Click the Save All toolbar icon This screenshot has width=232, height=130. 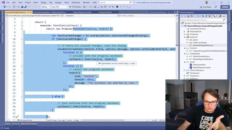pyautogui.click(x=25, y=7)
